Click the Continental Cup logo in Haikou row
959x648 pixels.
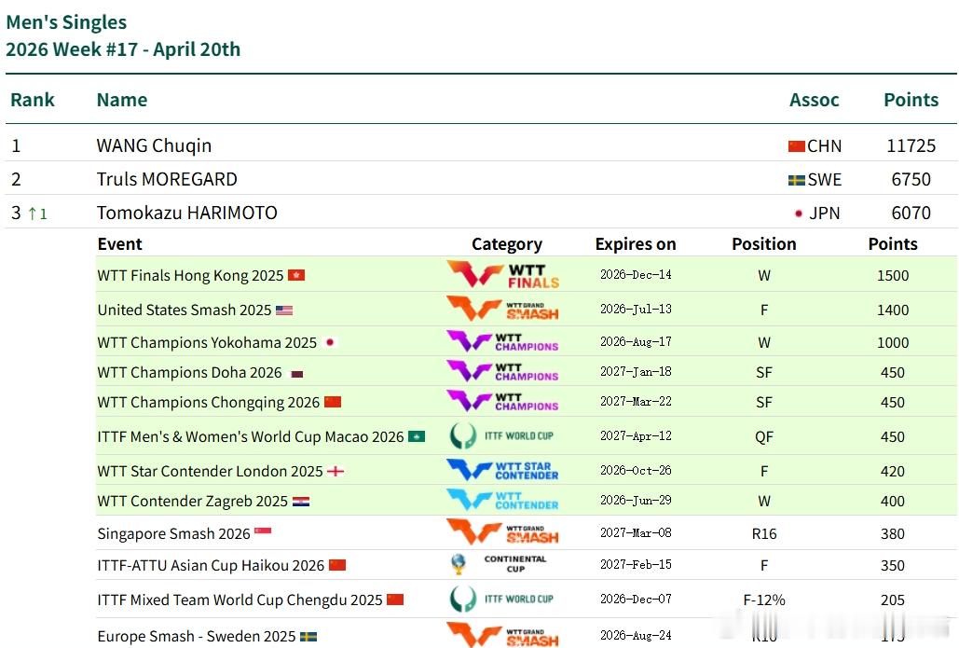point(499,563)
